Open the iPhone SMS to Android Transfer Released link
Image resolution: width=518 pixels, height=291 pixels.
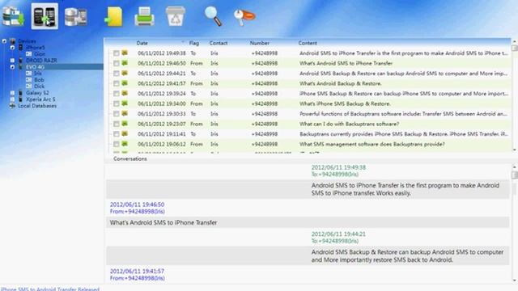(x=50, y=289)
